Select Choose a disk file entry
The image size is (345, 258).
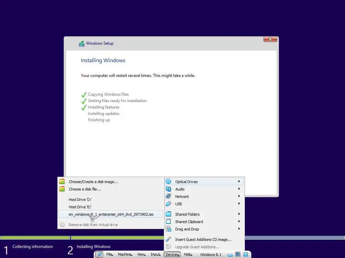(111, 189)
